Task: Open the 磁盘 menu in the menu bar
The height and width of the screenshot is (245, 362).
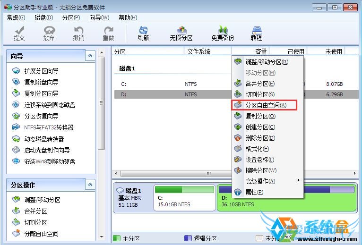Action: [43, 17]
